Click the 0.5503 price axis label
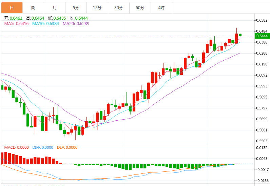Viewport: 270px width, 186px height. [262, 141]
